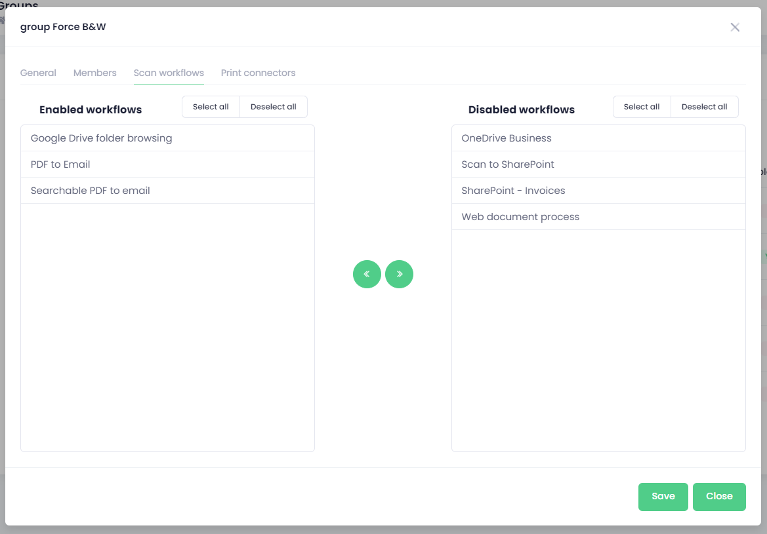Select all enabled workflows
Image resolution: width=767 pixels, height=534 pixels.
click(x=211, y=107)
